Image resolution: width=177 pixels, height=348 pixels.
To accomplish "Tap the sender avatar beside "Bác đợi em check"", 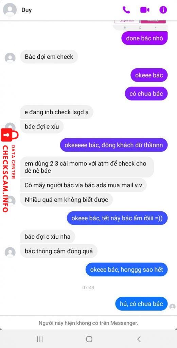I will 10,58.
